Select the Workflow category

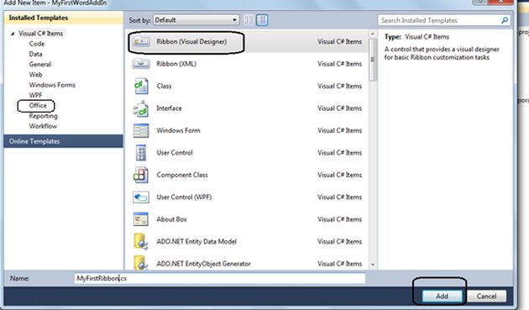coord(43,126)
